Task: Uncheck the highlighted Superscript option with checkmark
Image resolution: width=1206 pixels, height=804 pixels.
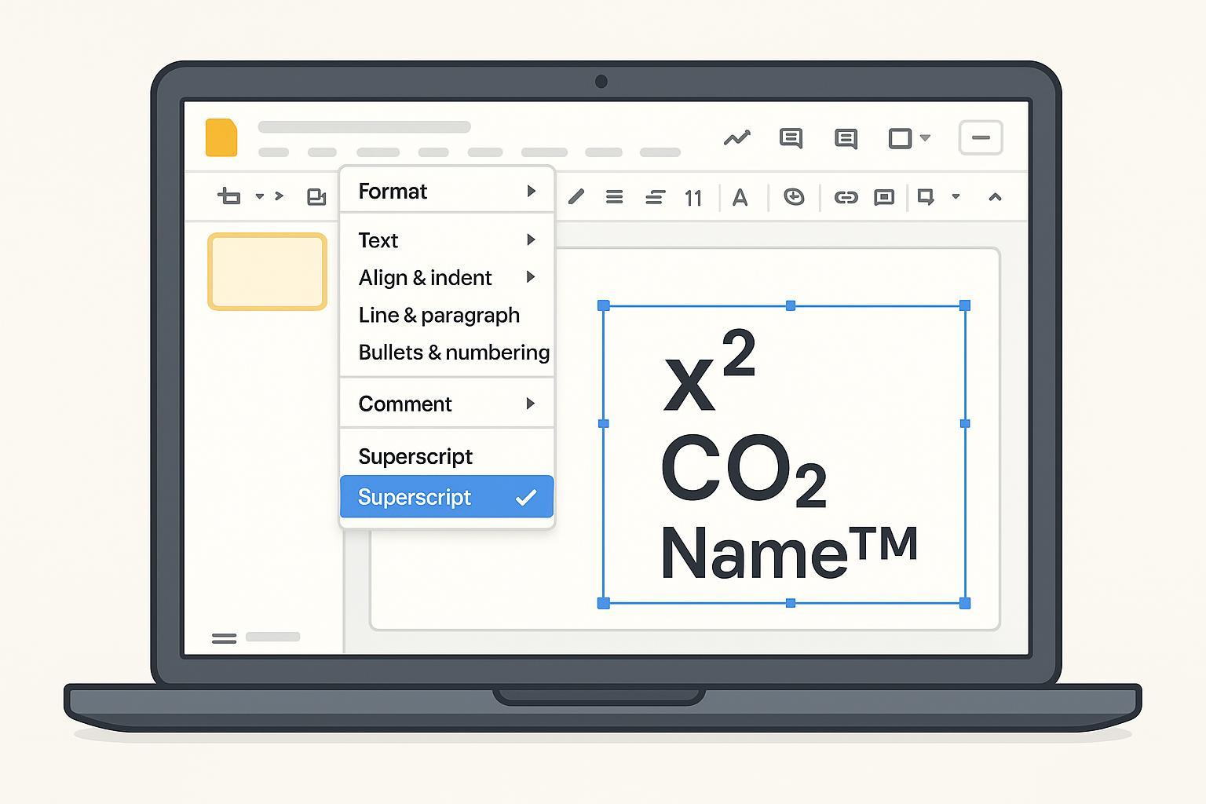Action: click(446, 497)
